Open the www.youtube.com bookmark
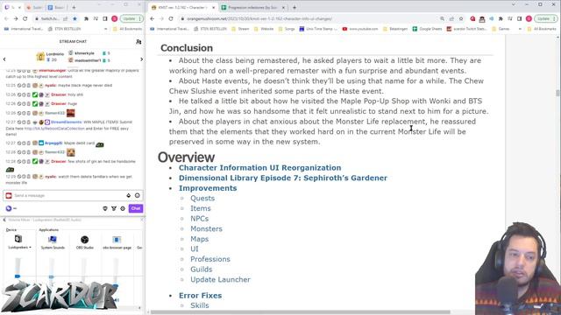 point(360,29)
